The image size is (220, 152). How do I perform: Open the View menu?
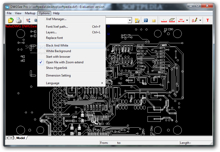pyautogui.click(x=18, y=13)
